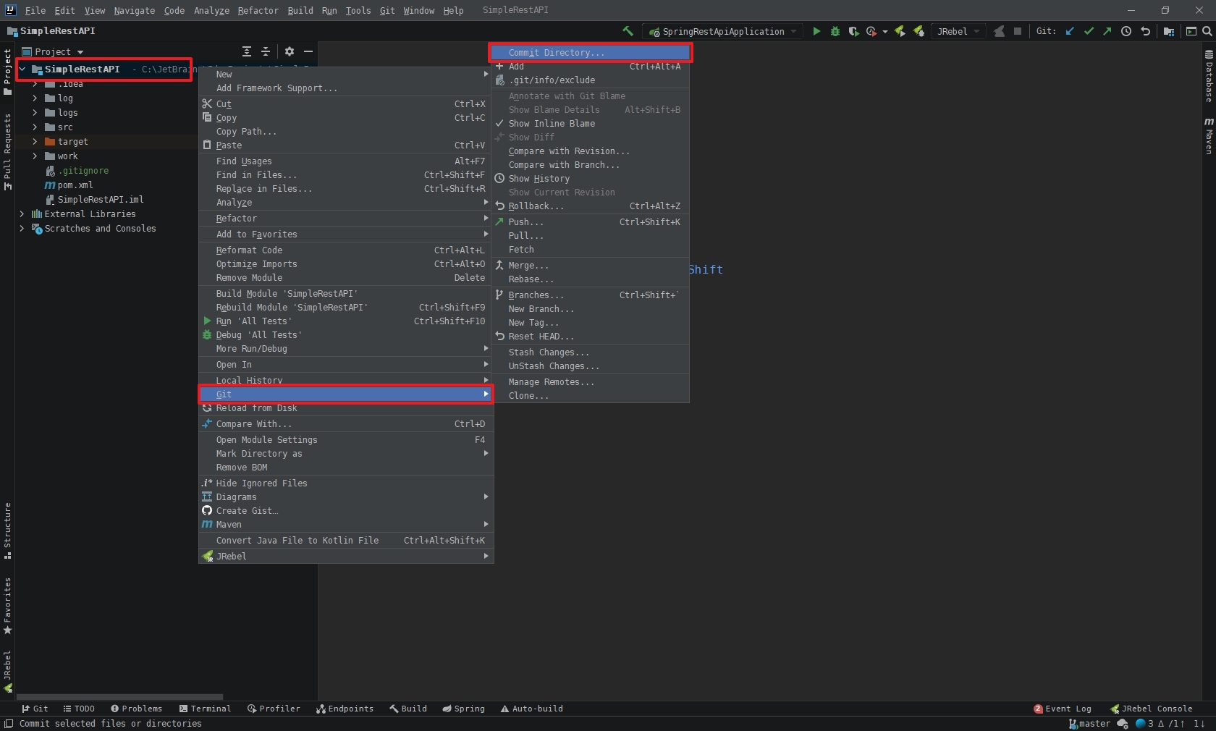This screenshot has width=1216, height=731.
Task: Choose Branches... from Git submenu
Action: coord(590,295)
